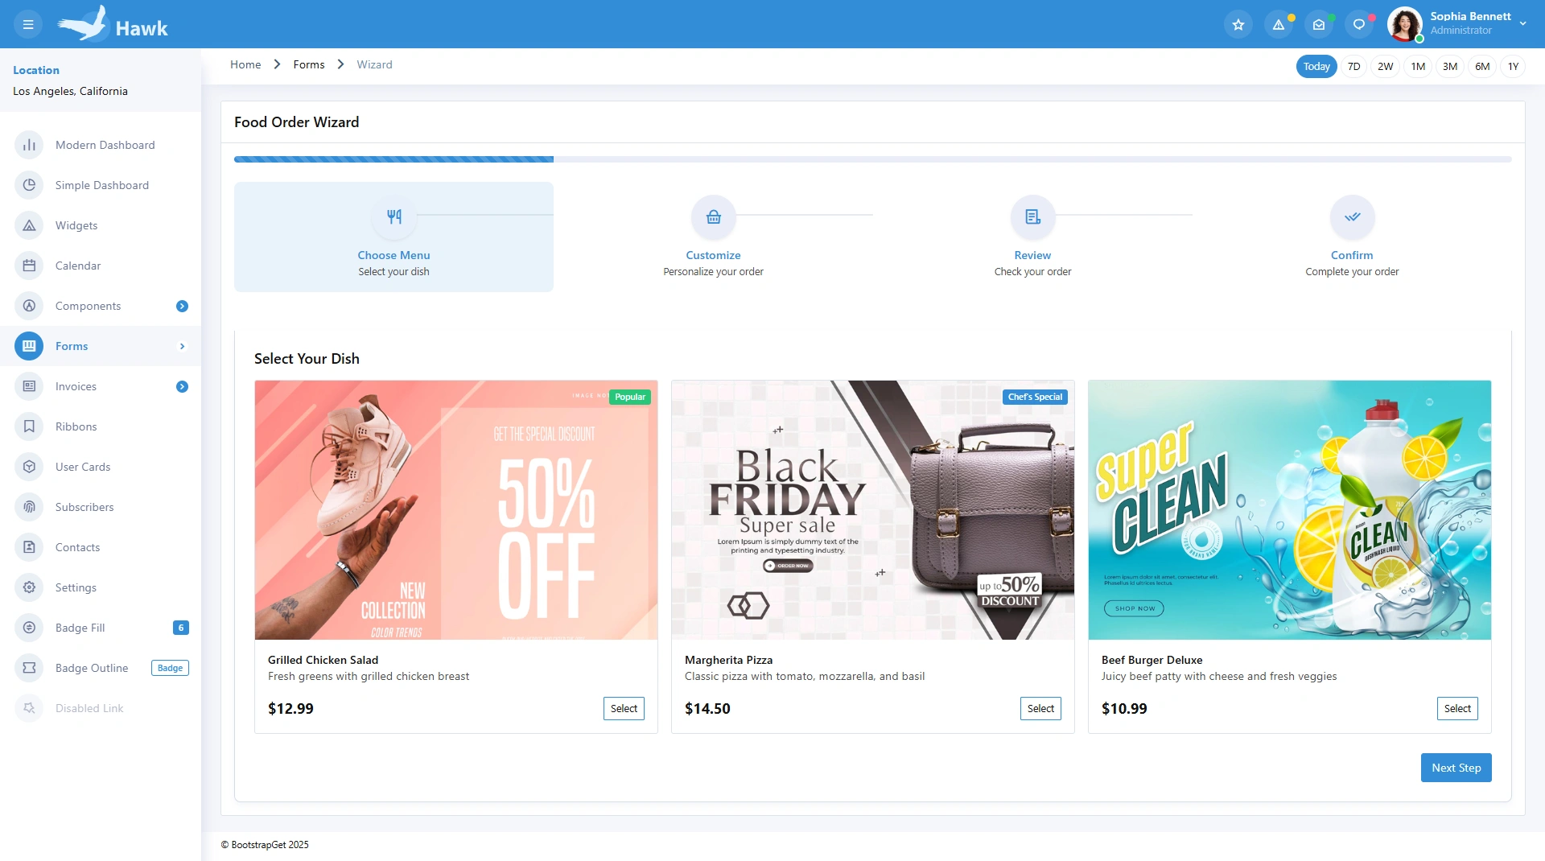The image size is (1545, 861).
Task: Click the Home breadcrumb link
Action: pyautogui.click(x=245, y=64)
